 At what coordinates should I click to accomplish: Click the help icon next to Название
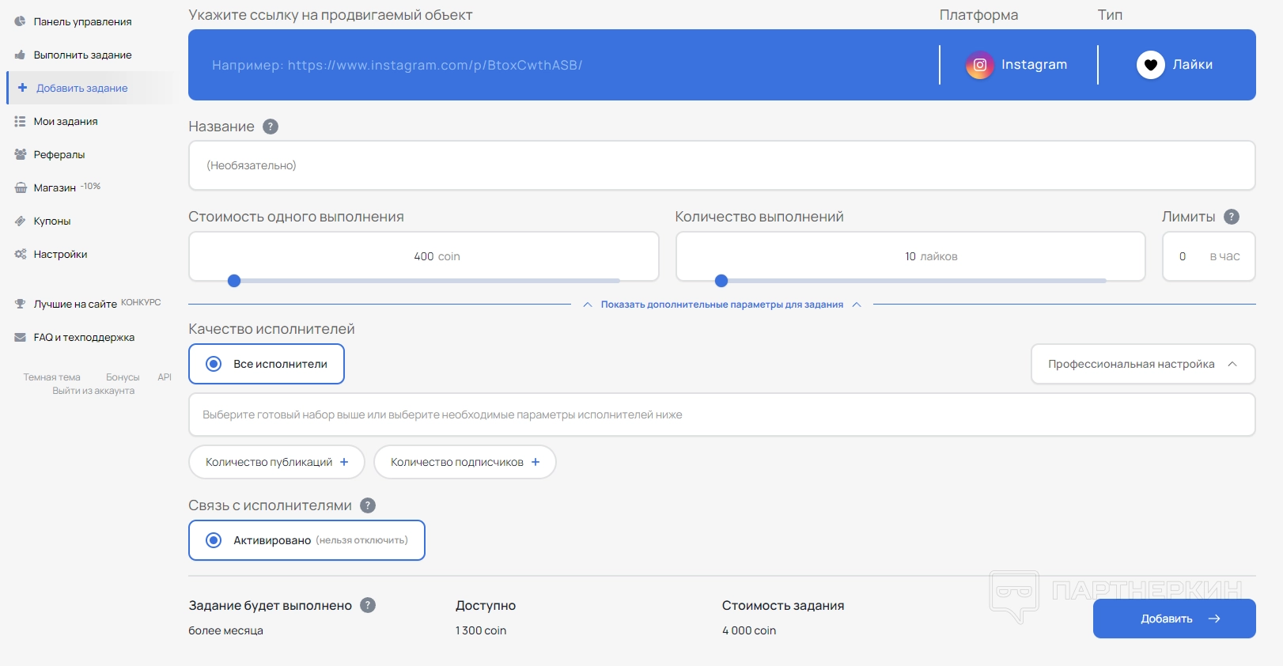pos(271,127)
